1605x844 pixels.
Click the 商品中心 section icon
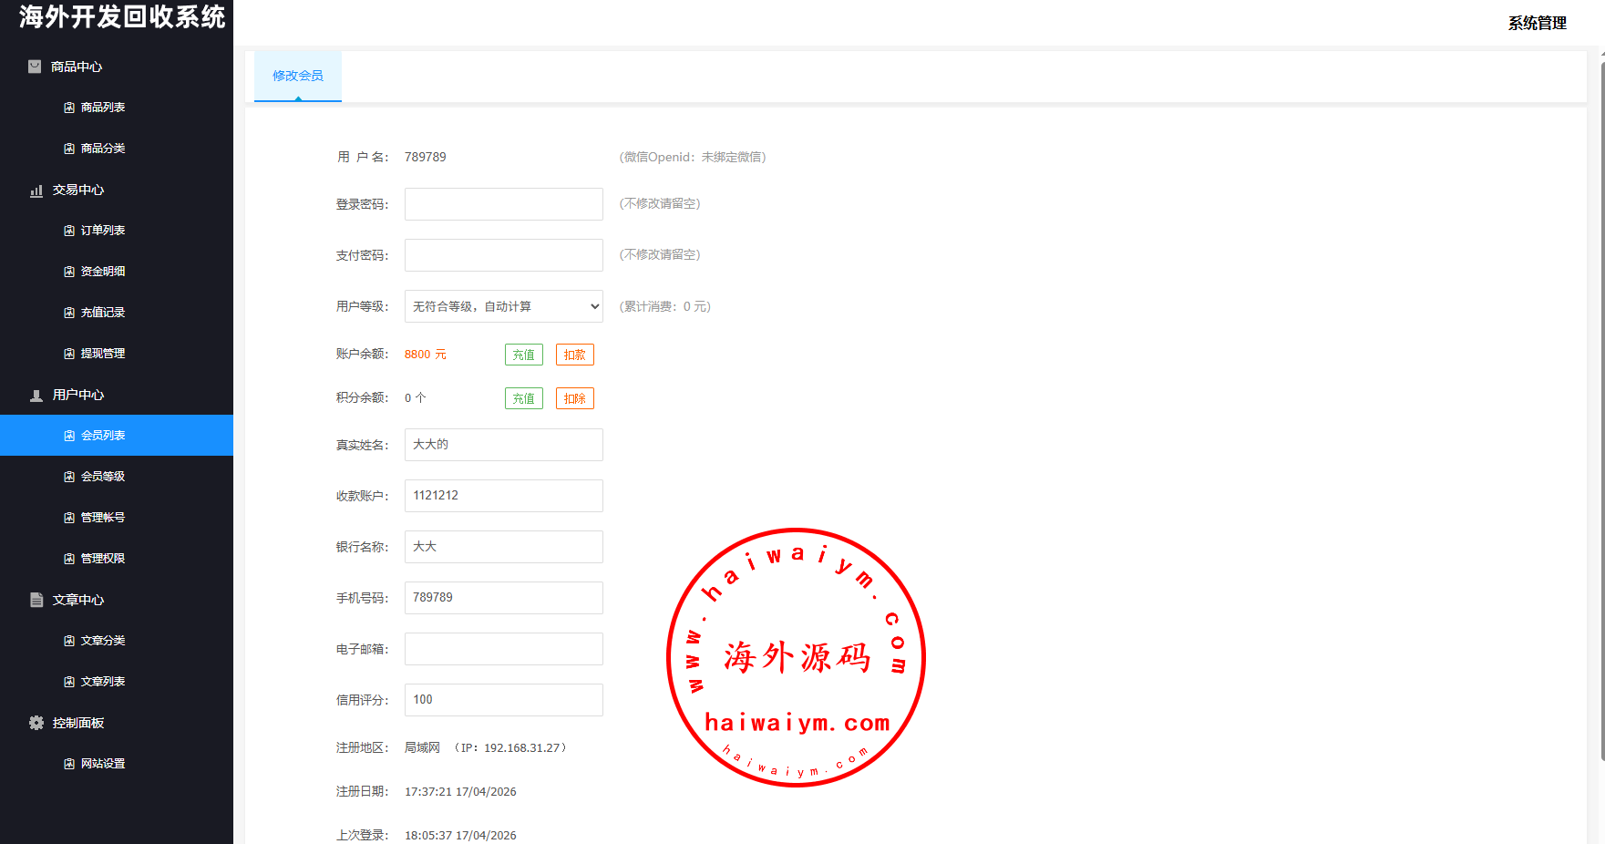[x=35, y=67]
